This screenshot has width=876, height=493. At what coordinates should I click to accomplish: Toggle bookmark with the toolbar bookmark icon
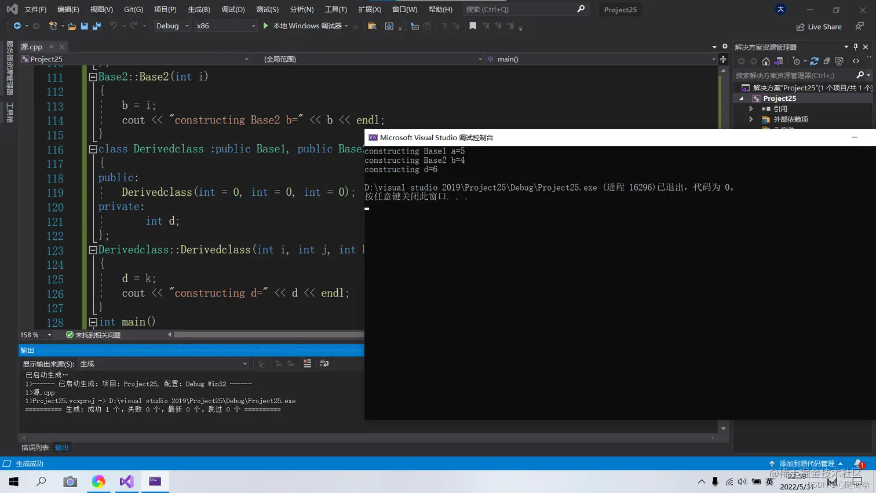(473, 26)
